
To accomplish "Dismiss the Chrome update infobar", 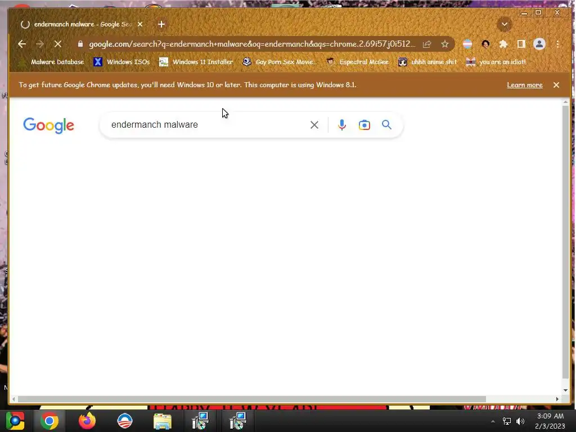I will (x=556, y=85).
